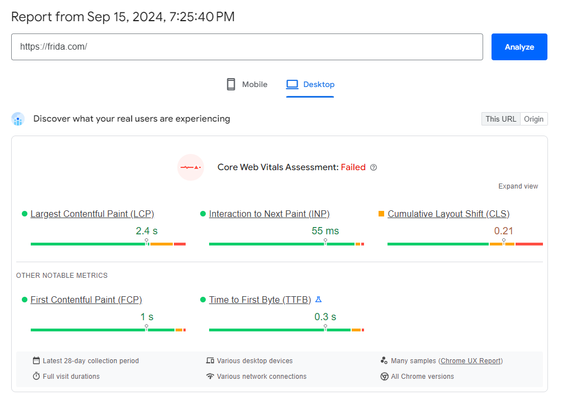Click the stopwatch icon by Full visit durations
Screen dimensions: 567x400
[x=36, y=377]
